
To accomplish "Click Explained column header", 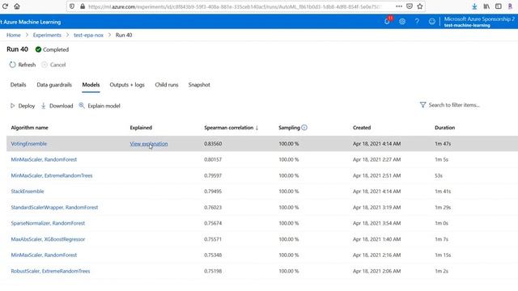I will click(141, 128).
